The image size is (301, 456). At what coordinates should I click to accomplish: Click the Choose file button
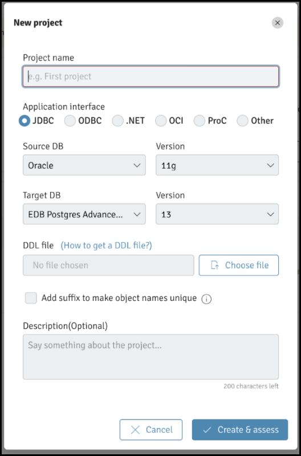click(239, 265)
